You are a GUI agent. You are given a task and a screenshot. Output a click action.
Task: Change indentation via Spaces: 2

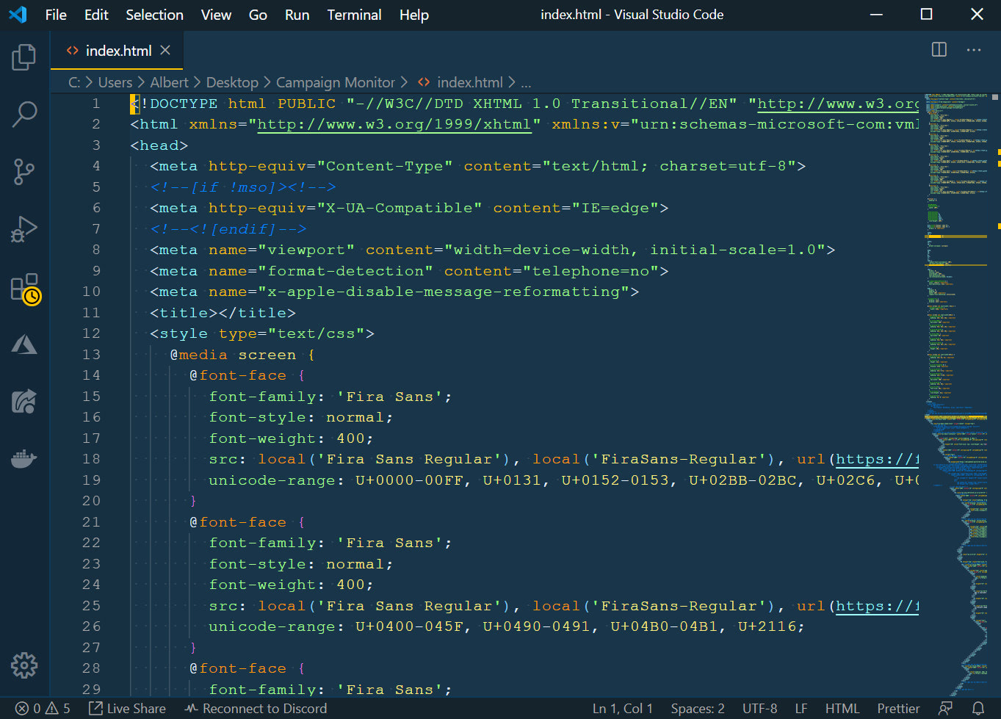click(698, 709)
